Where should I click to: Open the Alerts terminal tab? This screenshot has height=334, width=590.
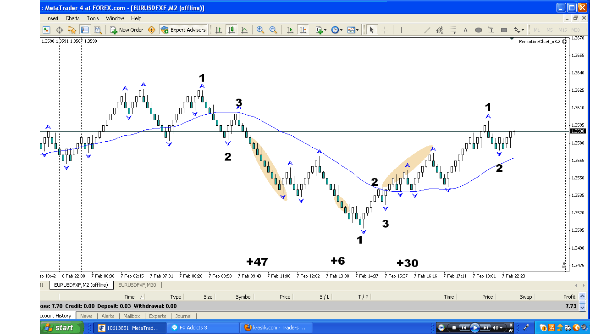(x=108, y=316)
